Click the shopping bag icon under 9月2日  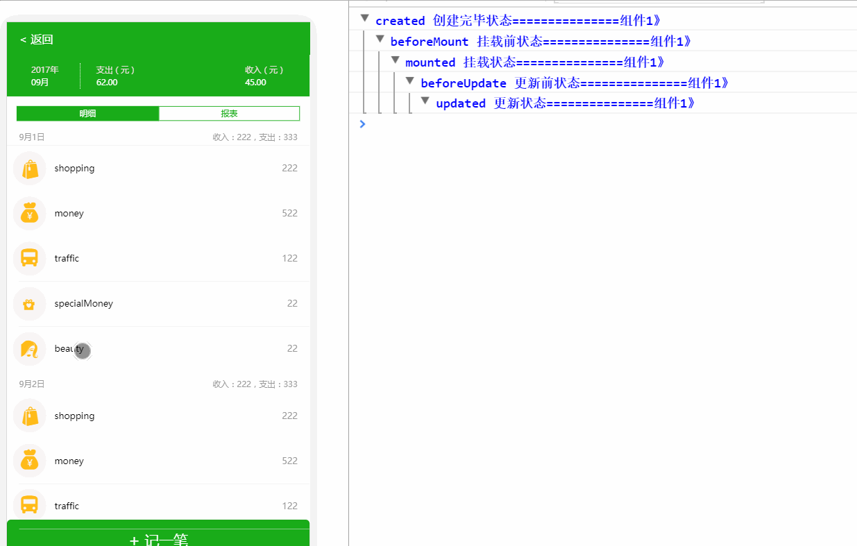(29, 415)
